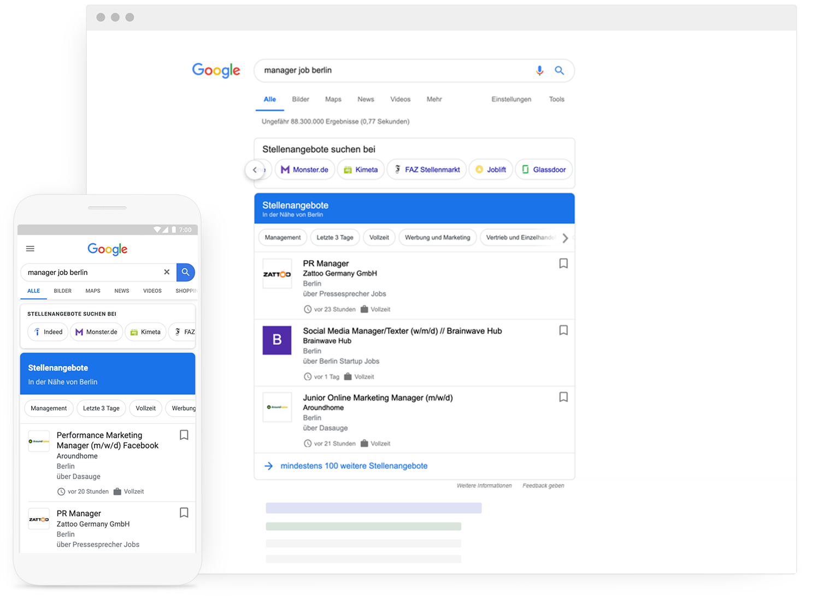Click the Zattoo company logo thumbnail
The image size is (823, 600).
tap(277, 273)
